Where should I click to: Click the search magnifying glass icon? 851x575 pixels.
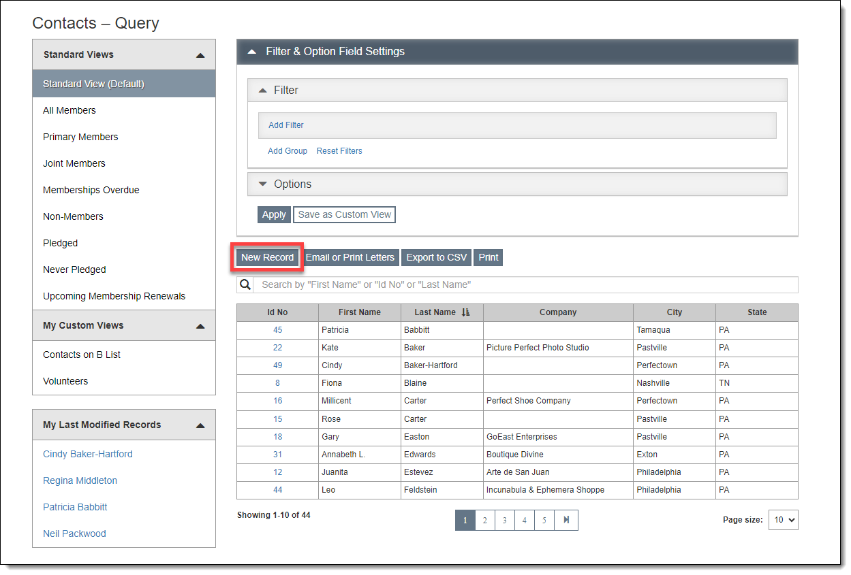click(x=245, y=284)
